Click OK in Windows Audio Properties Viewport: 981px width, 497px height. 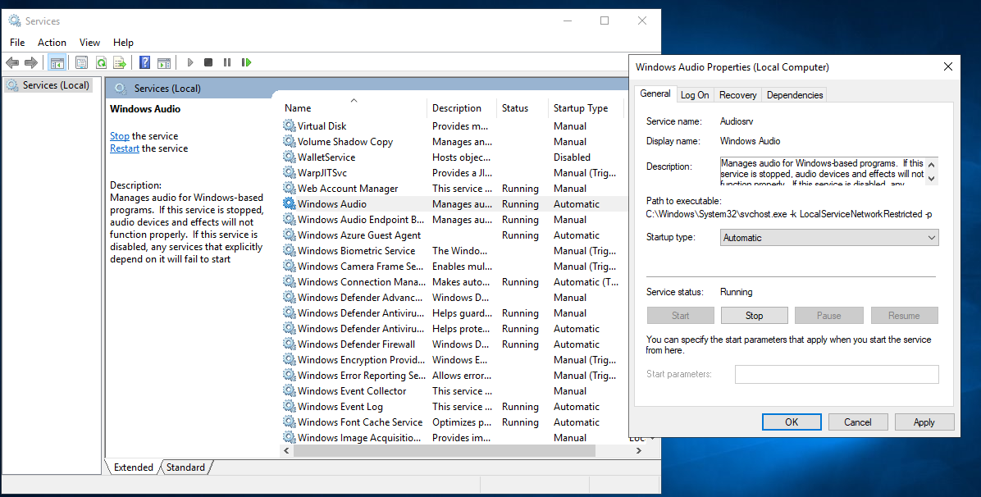tap(792, 422)
